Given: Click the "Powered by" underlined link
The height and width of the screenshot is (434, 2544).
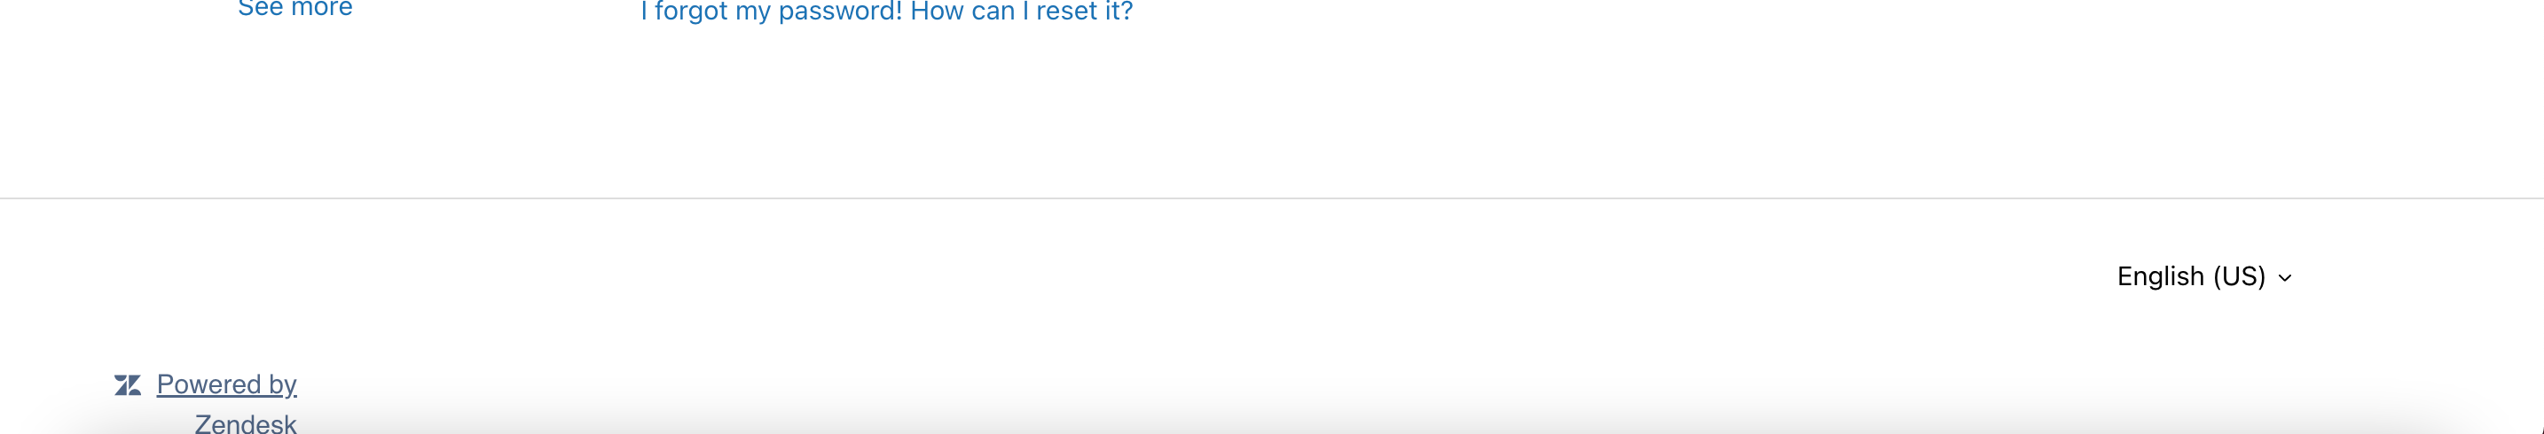Looking at the screenshot, I should [x=226, y=384].
